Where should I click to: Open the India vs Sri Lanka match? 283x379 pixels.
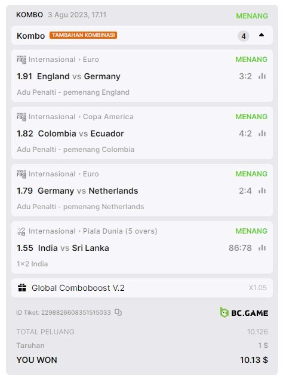pyautogui.click(x=73, y=248)
